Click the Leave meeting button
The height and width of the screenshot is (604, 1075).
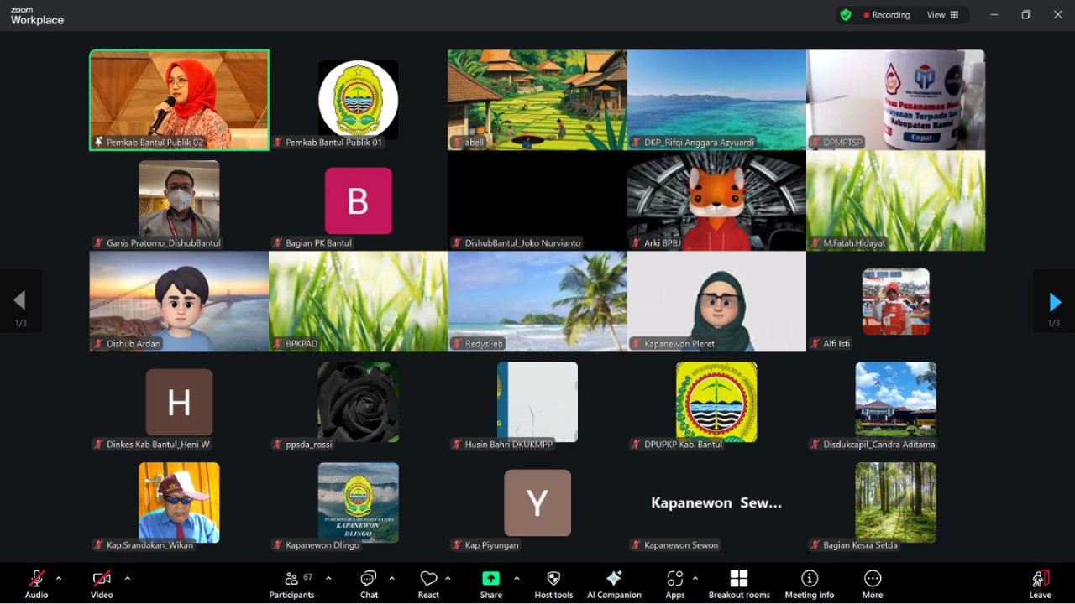1040,583
